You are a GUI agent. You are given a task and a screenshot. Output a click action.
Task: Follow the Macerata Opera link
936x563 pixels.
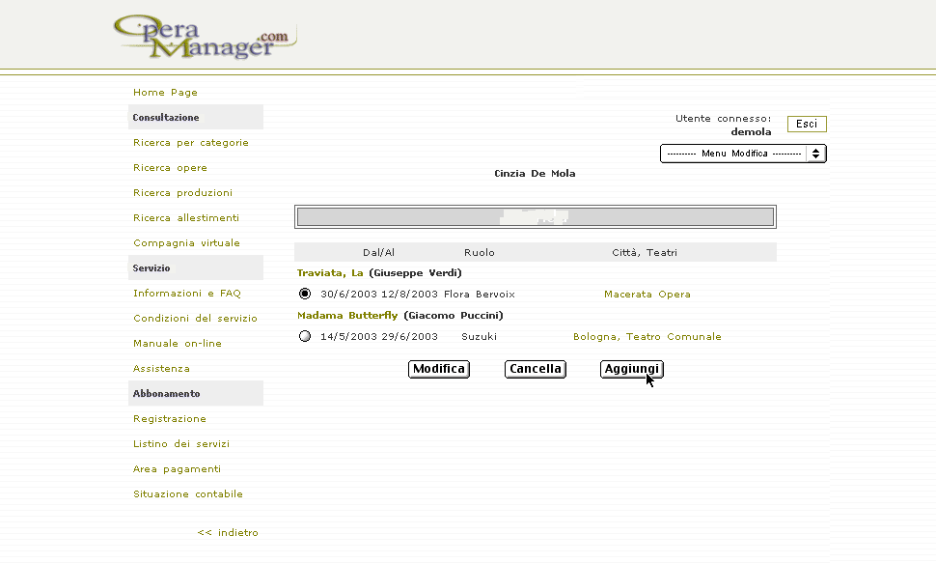point(647,295)
